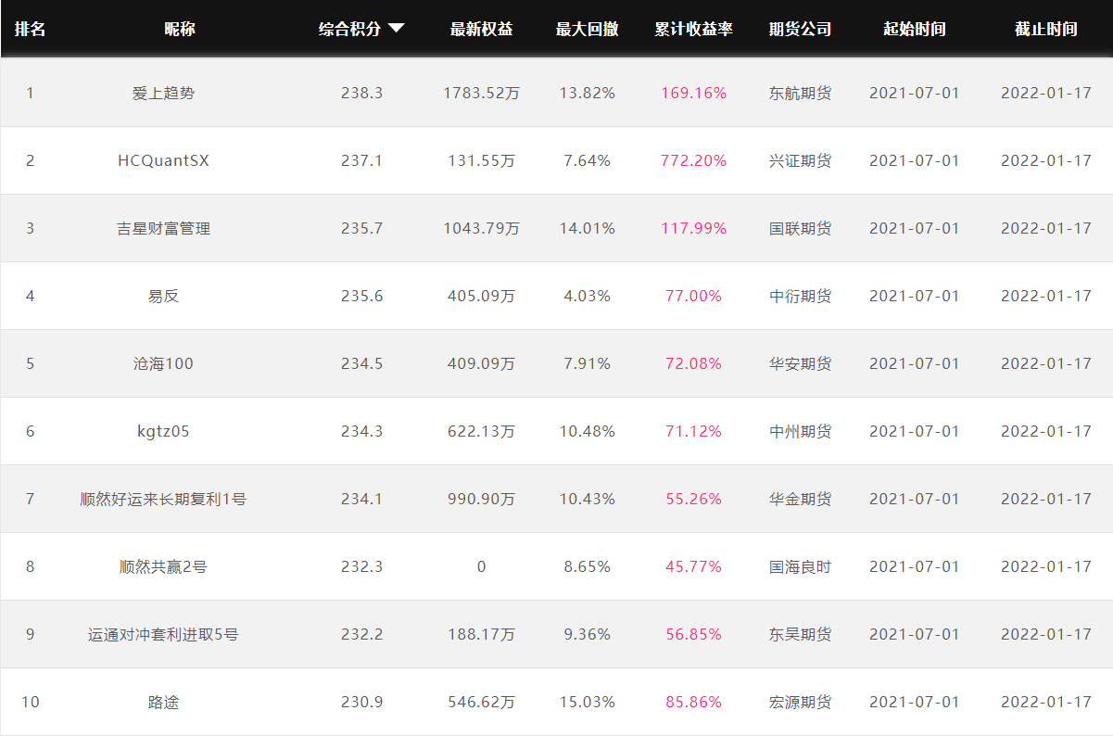Viewport: 1113px width, 736px height.
Task: Click the 华金期货 company cell
Action: [800, 499]
